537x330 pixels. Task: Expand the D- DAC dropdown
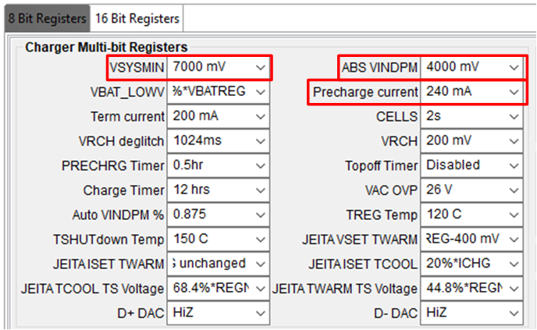(472, 313)
